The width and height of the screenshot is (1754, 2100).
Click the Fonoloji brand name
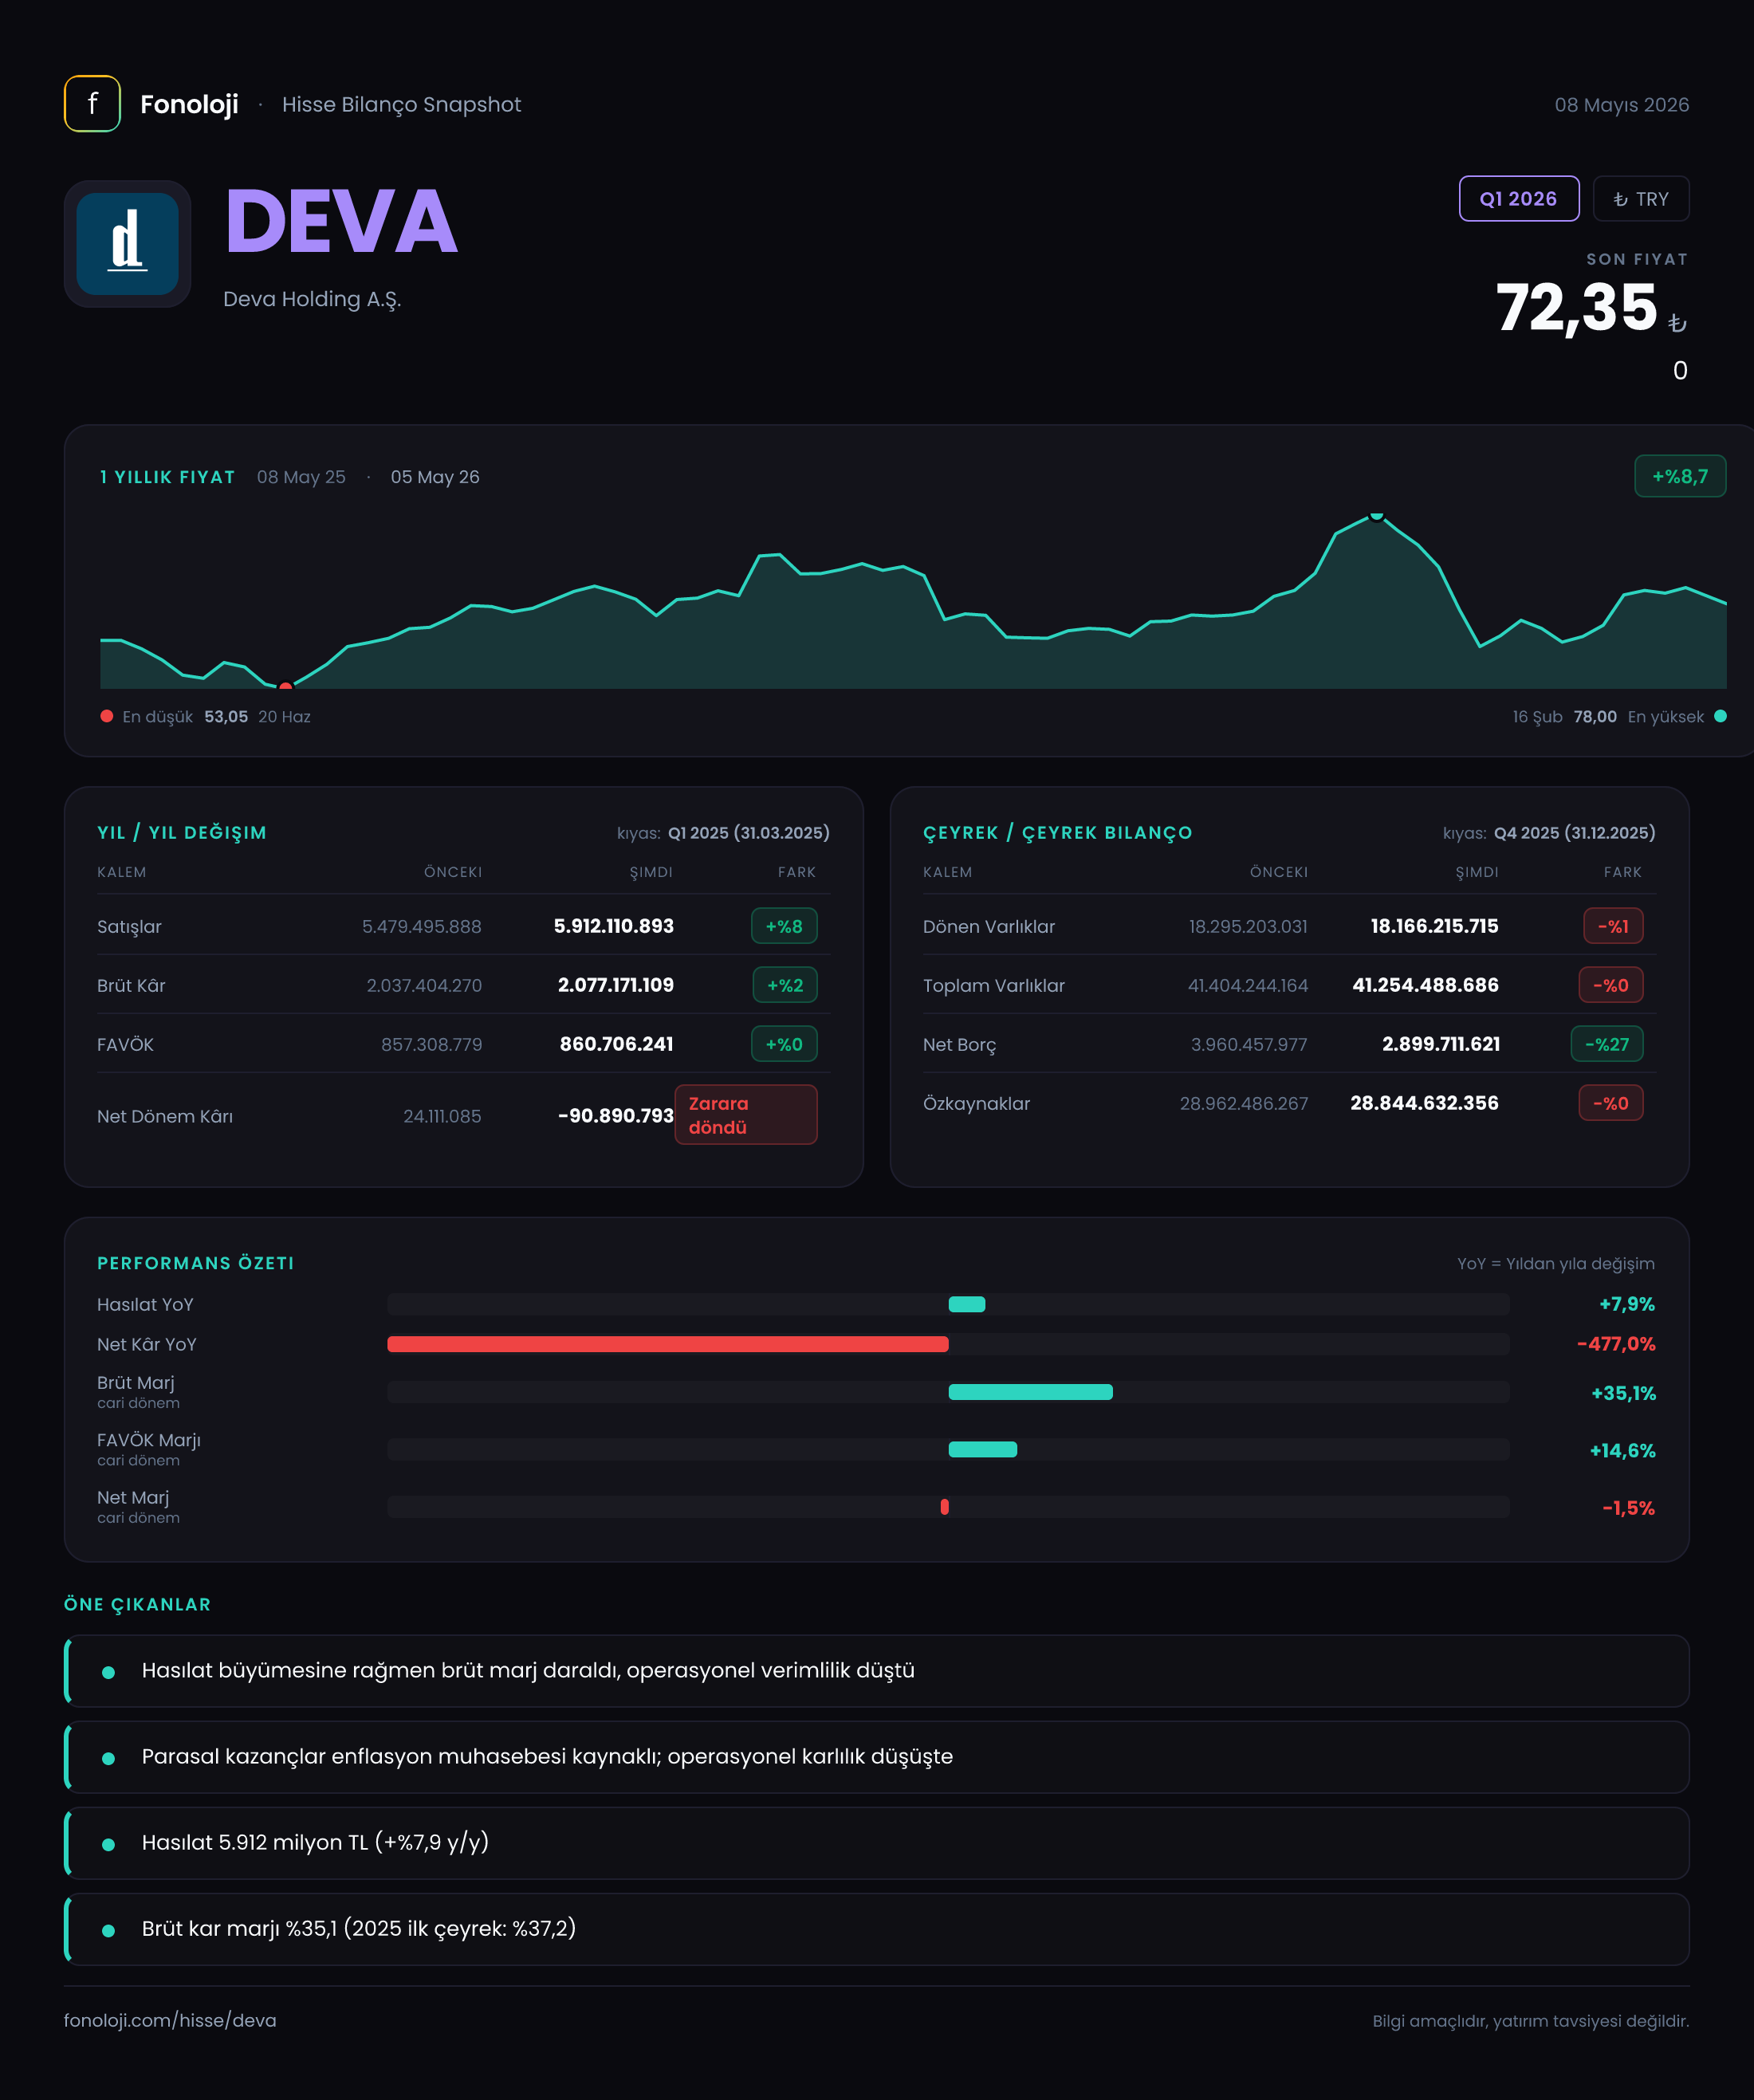189,105
